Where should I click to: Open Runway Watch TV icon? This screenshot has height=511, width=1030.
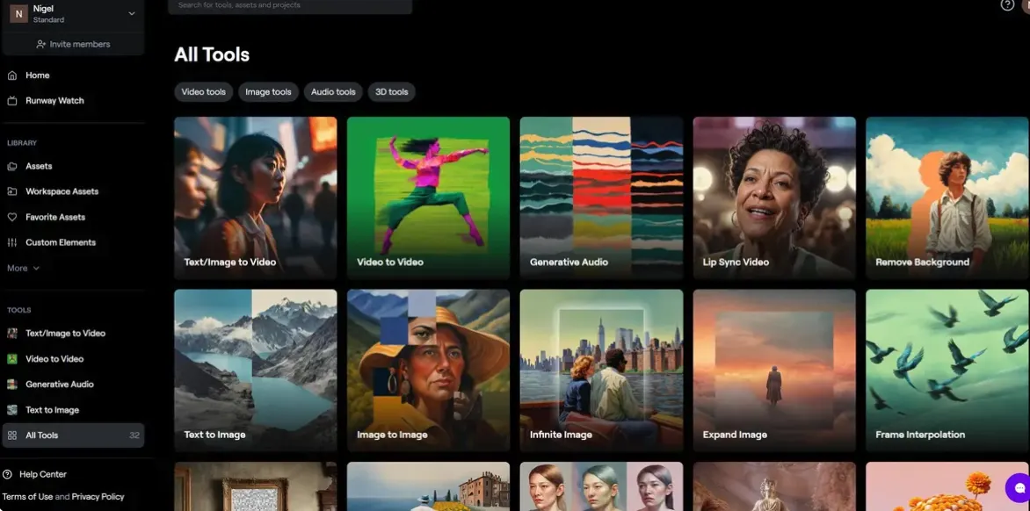(x=11, y=101)
